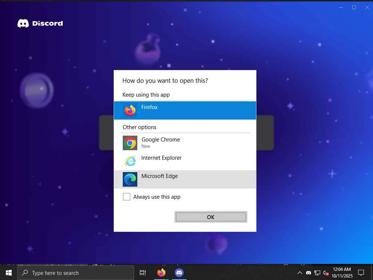Click the Discord tray icon
The width and height of the screenshot is (373, 280).
point(308,273)
